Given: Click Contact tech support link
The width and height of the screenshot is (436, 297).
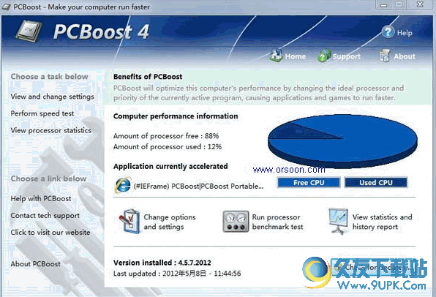Looking at the screenshot, I should click(x=45, y=216).
